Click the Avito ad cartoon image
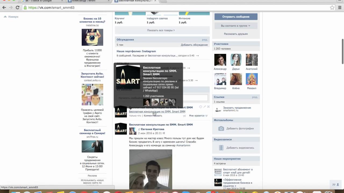The width and height of the screenshot is (344, 193). click(x=92, y=95)
